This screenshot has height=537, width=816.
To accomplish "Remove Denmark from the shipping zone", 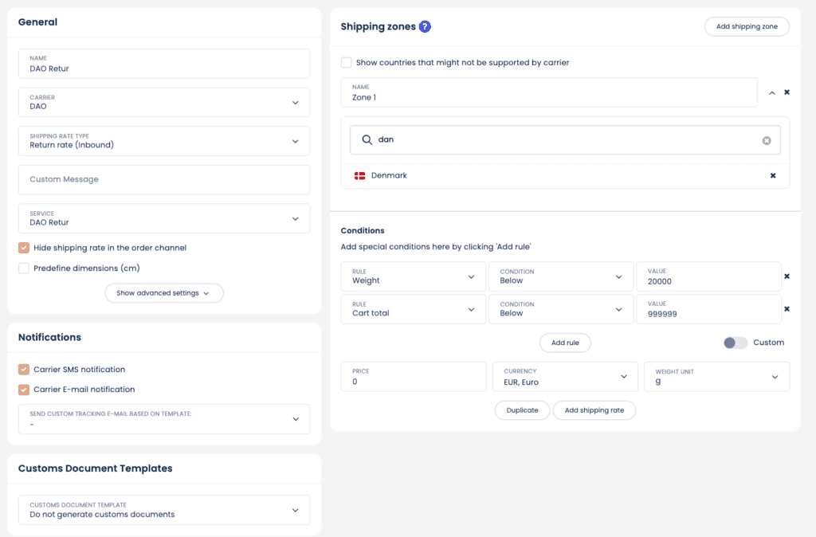I will tap(772, 175).
